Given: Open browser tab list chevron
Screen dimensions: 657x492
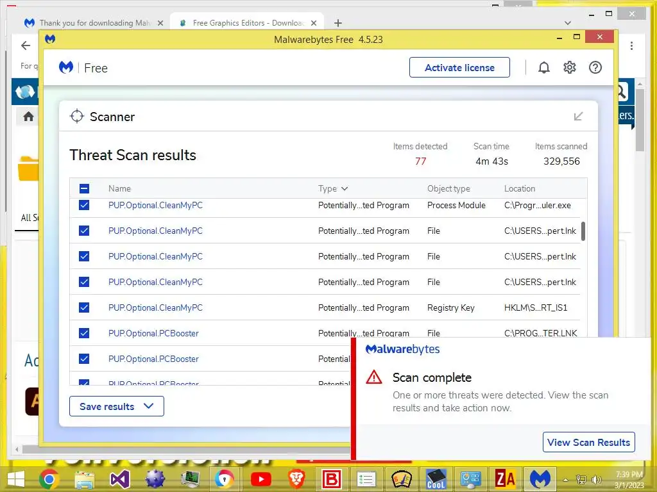Looking at the screenshot, I should [x=568, y=23].
